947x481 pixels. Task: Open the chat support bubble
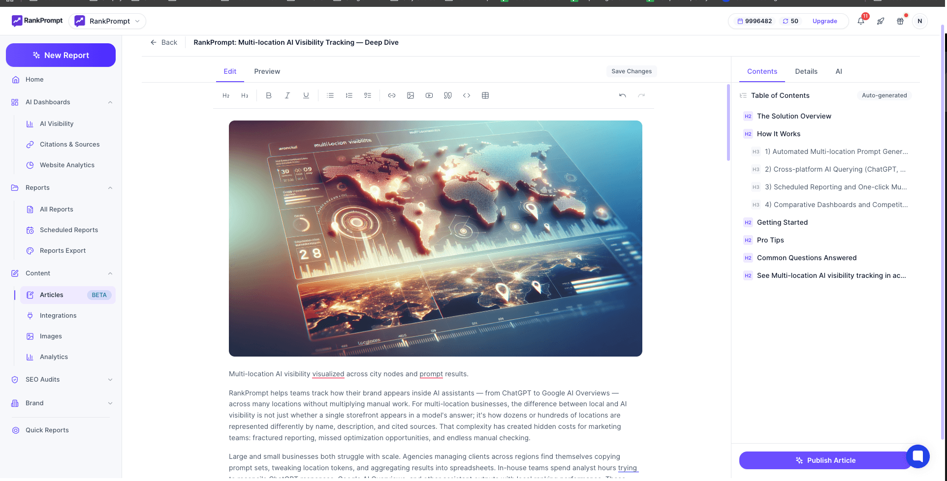917,456
